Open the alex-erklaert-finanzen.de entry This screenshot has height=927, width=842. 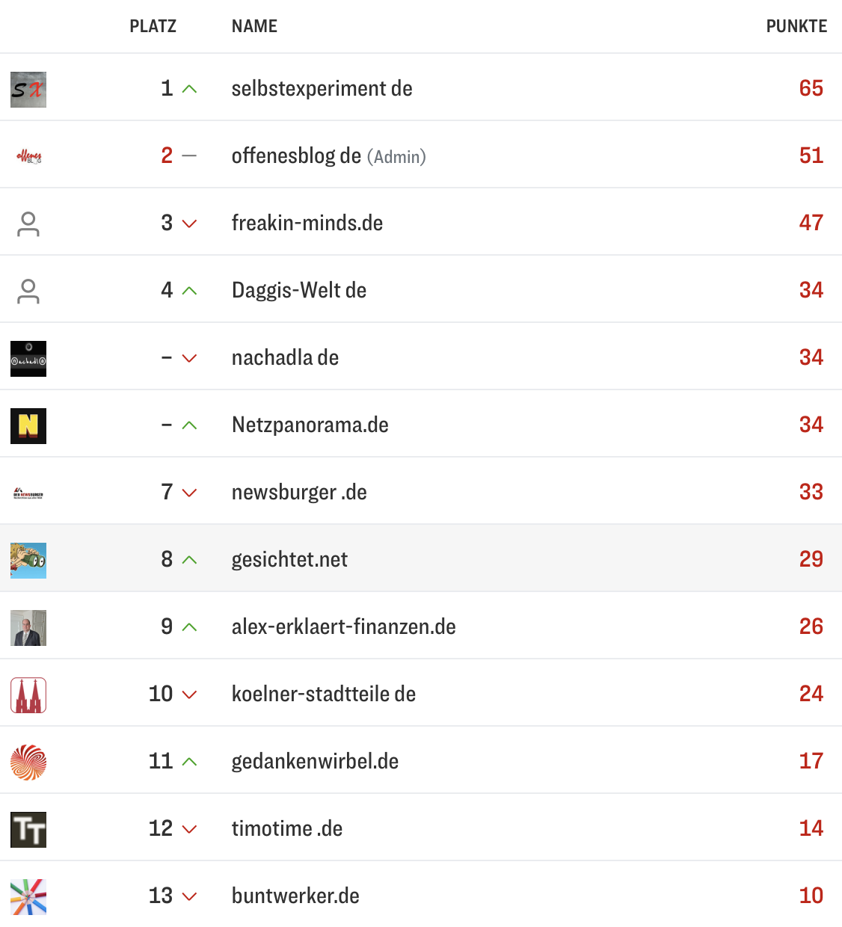[343, 627]
